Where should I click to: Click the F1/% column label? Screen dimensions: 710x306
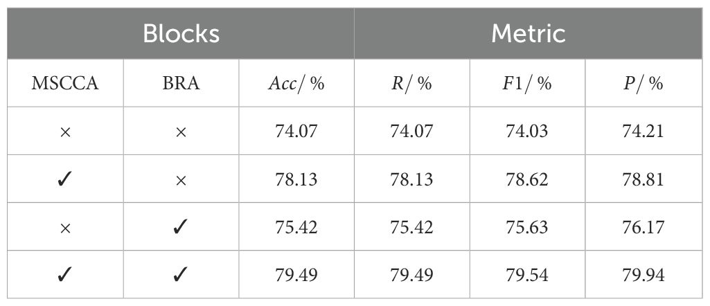pyautogui.click(x=528, y=84)
